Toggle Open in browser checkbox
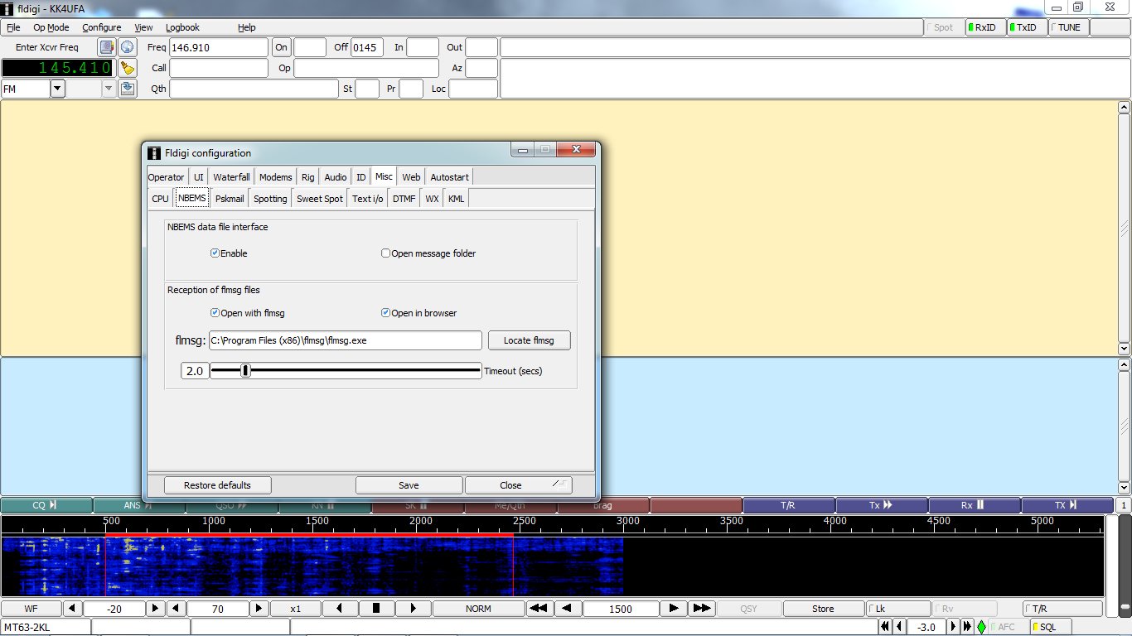Viewport: 1132px width, 636px height. (x=385, y=313)
